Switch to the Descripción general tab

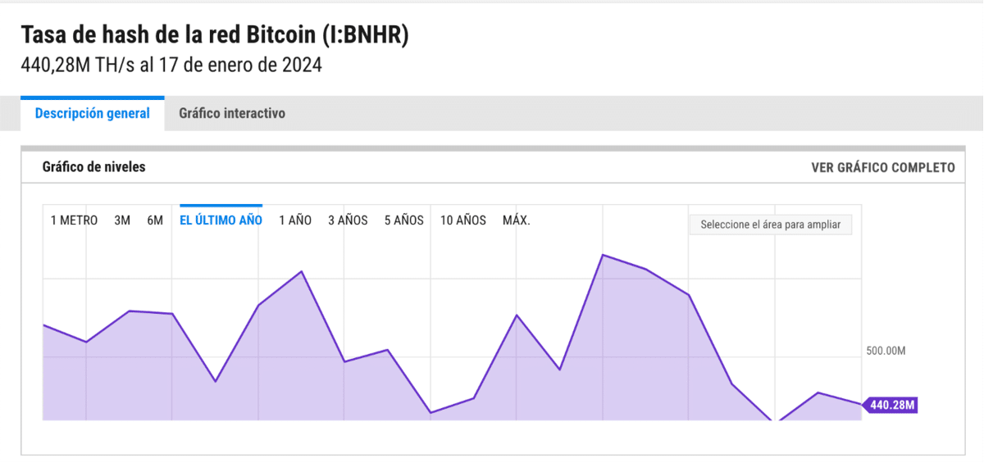click(92, 114)
